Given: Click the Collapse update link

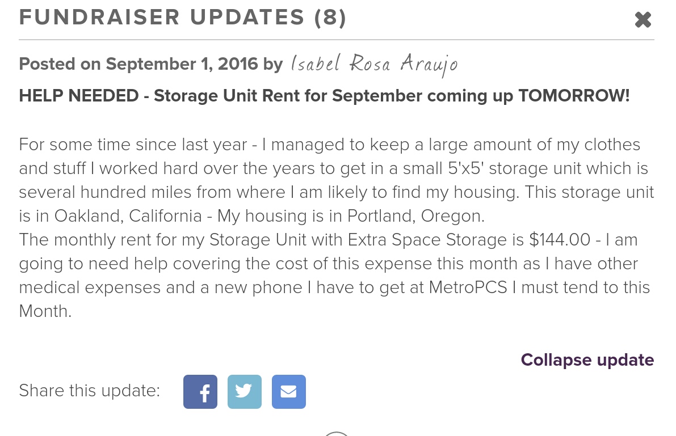Looking at the screenshot, I should 587,360.
